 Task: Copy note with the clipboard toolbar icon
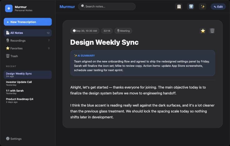pos(179,7)
